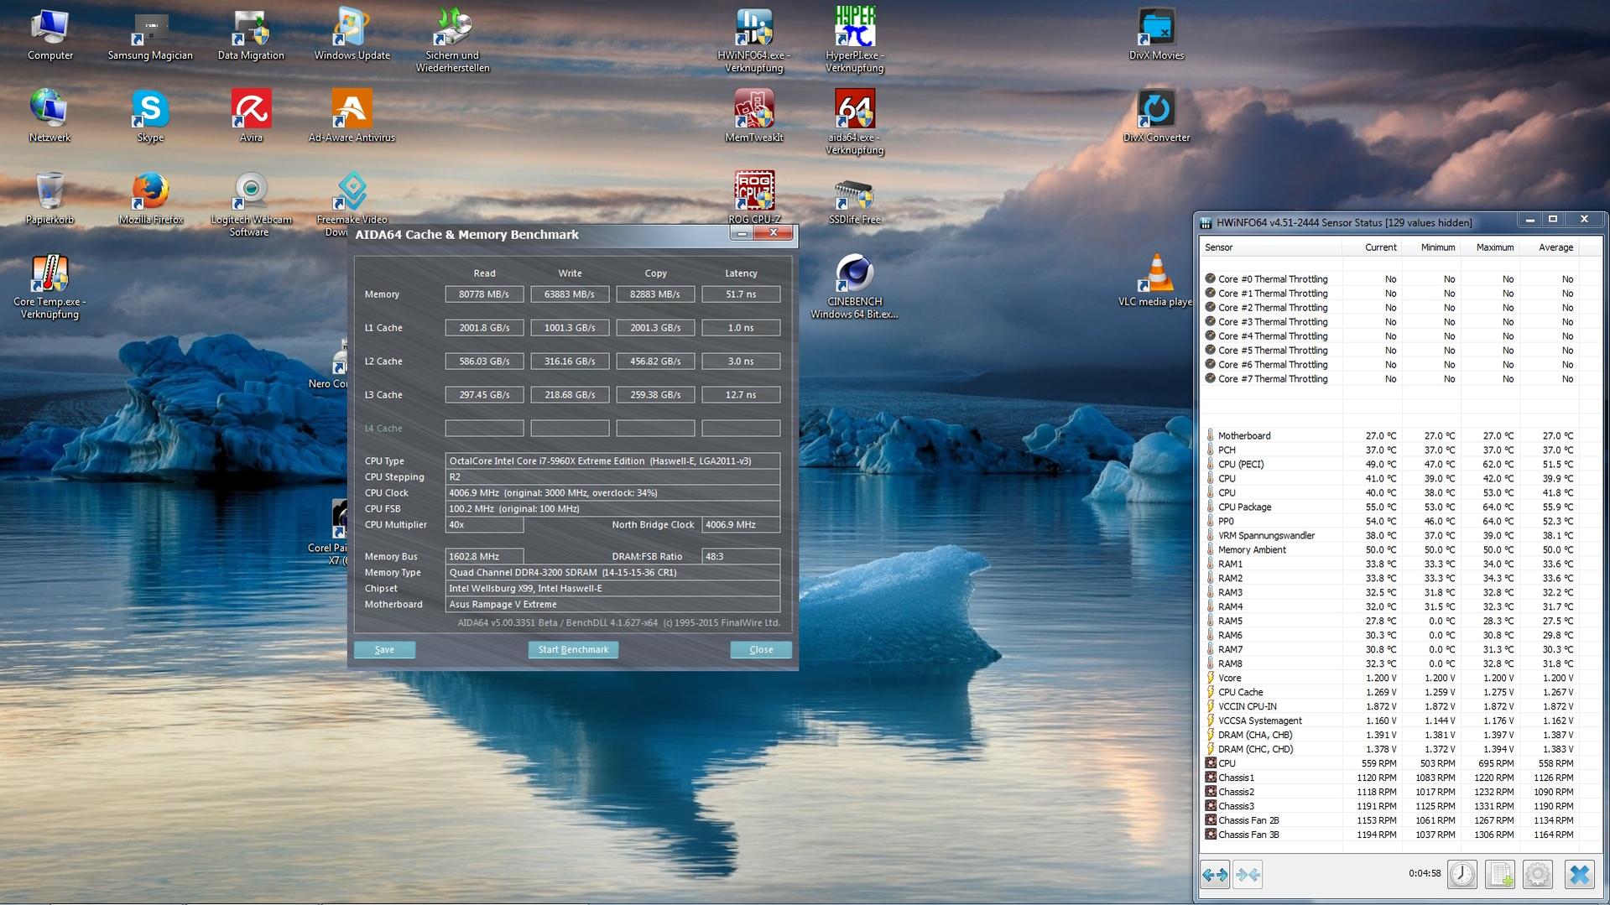1610x905 pixels.
Task: Open the DivX Movies folder icon
Action: pyautogui.click(x=1156, y=34)
